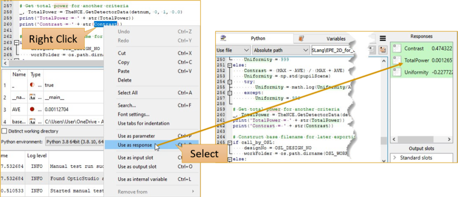Choose Use as response
458x197 pixels.
click(x=152, y=145)
